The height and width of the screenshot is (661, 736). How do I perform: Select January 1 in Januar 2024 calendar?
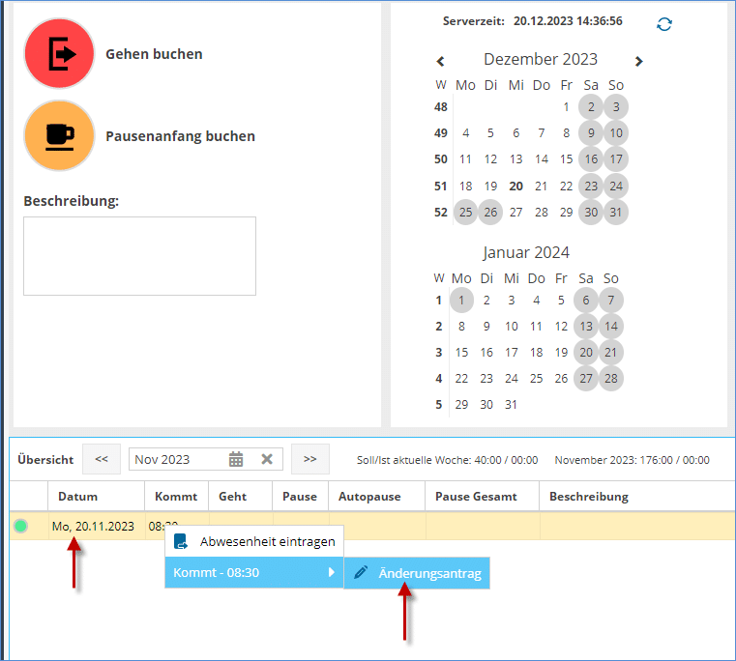coord(462,301)
